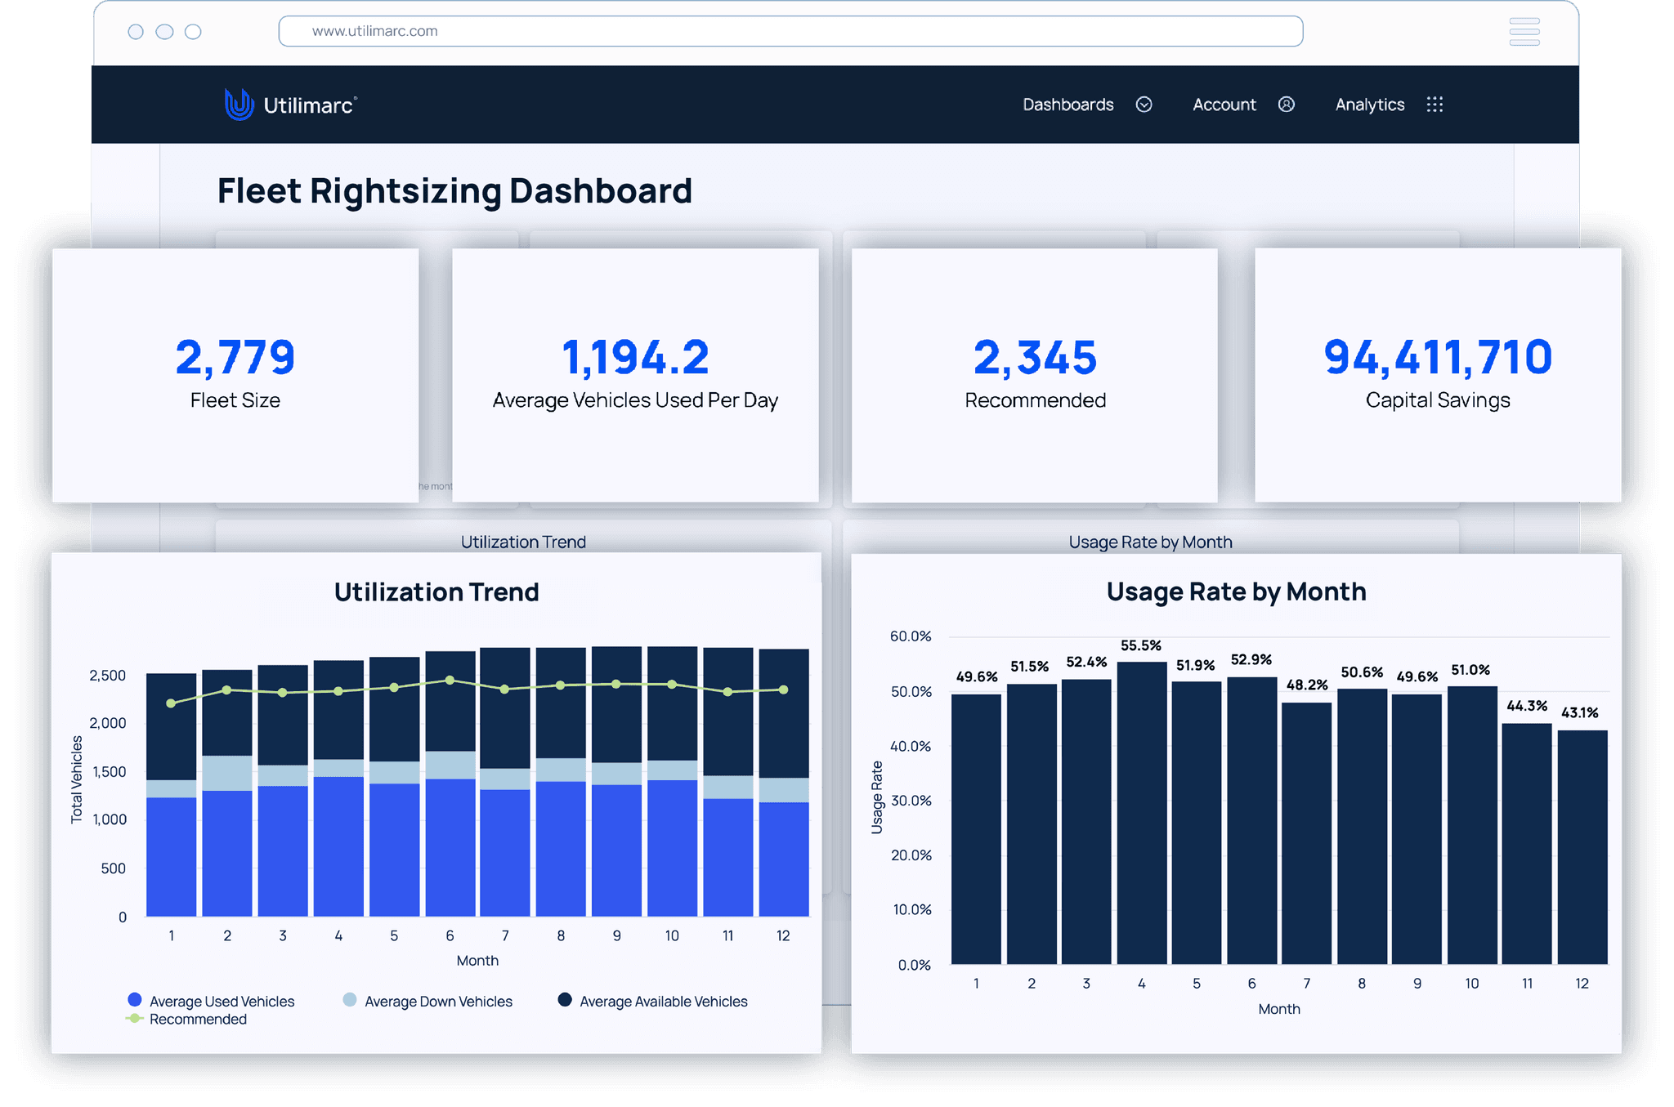Image resolution: width=1674 pixels, height=1107 pixels.
Task: Toggle Average Used Vehicles legend dot
Action: point(135,1000)
